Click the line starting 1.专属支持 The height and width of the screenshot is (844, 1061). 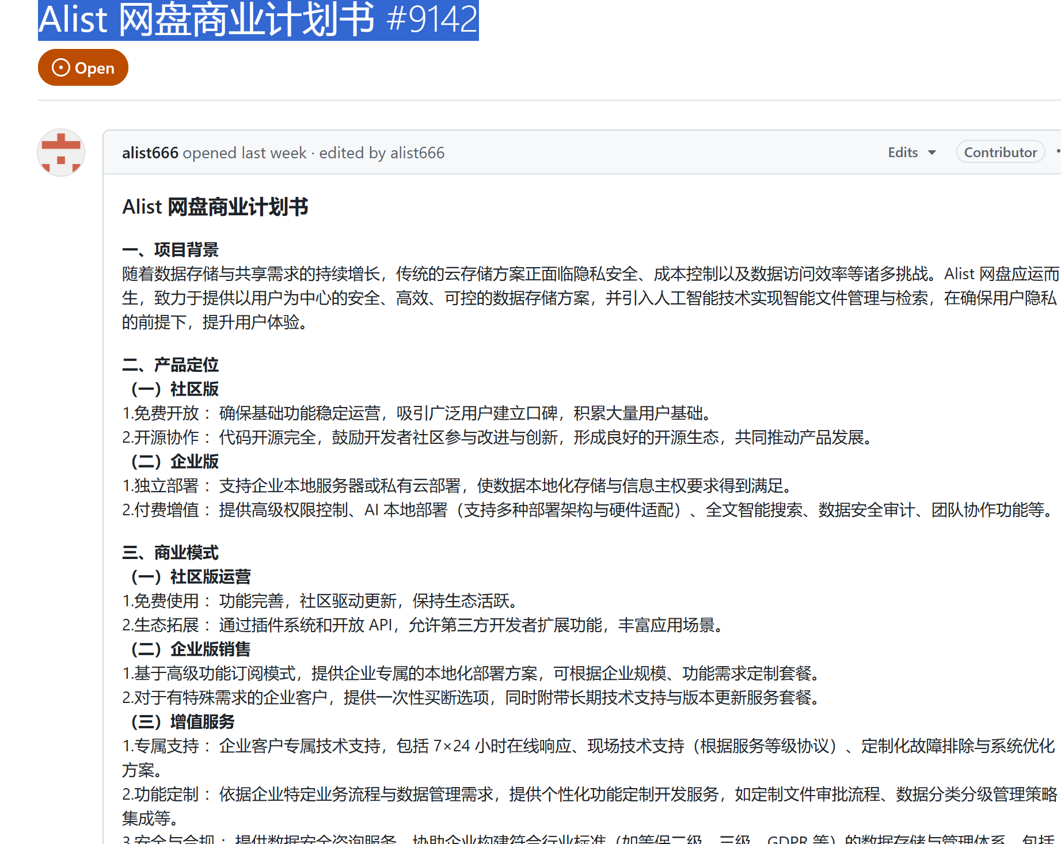point(589,758)
